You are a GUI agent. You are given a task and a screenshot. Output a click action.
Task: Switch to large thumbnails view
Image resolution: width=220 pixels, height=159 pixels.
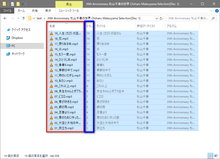(216, 156)
